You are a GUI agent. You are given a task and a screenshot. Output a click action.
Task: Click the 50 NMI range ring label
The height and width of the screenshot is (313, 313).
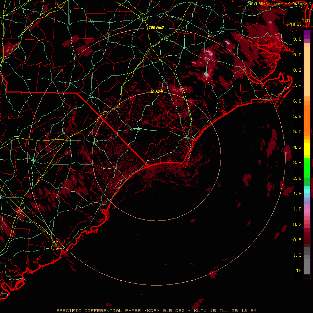tap(156, 92)
